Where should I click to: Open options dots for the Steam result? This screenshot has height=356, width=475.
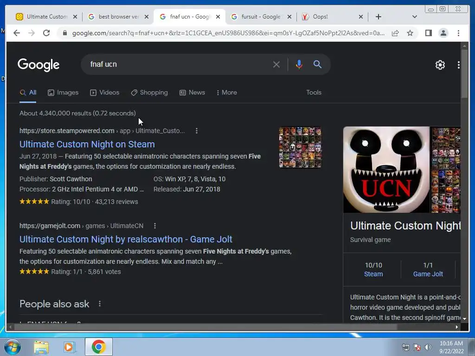pos(197,131)
